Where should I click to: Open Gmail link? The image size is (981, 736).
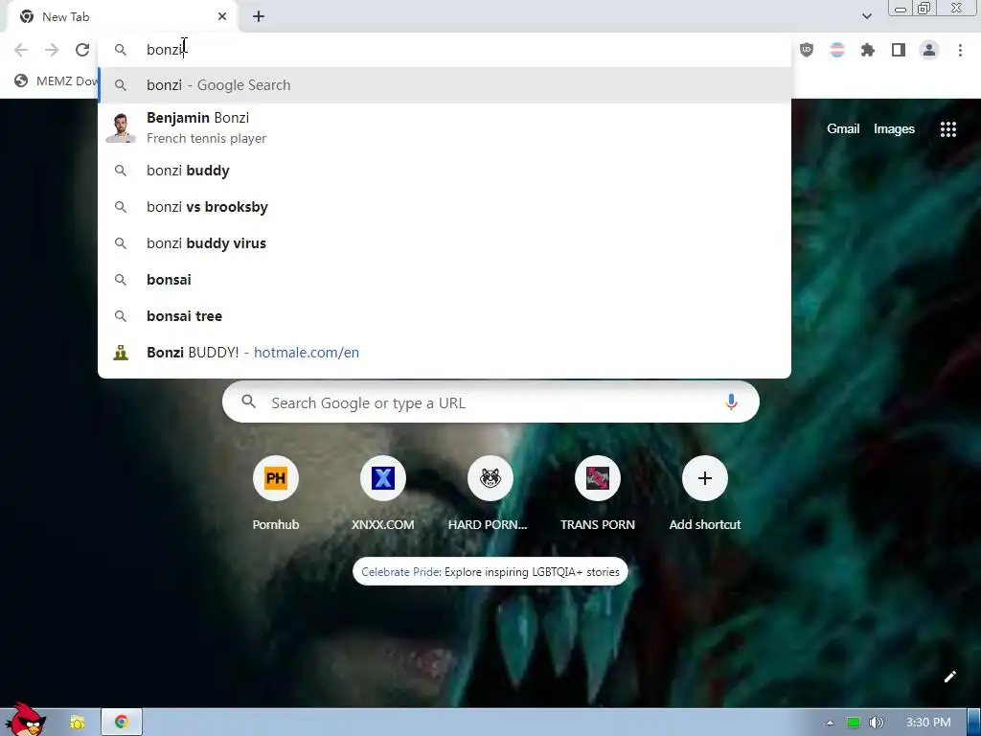tap(843, 129)
